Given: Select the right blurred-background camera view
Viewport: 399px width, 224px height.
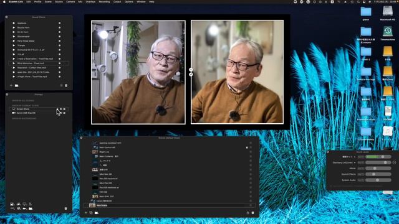Looking at the screenshot, I should pyautogui.click(x=237, y=72).
